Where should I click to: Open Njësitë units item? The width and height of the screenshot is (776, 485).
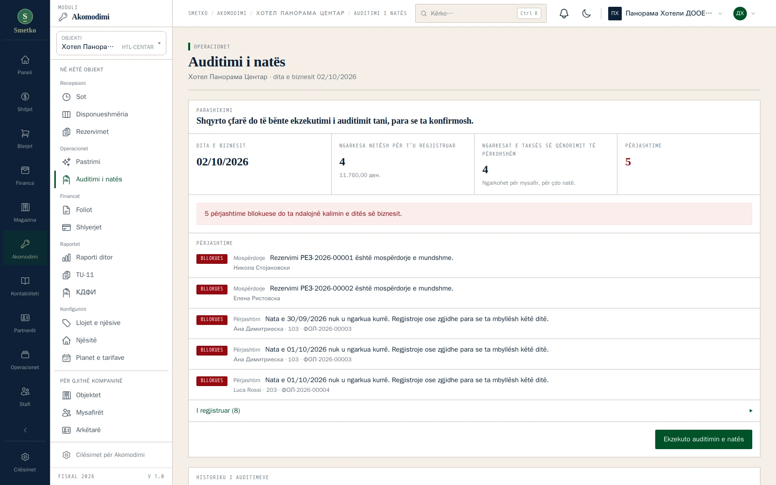click(111, 340)
